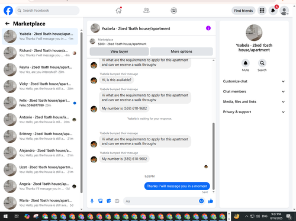Click the taskbar volume speaker icon
This screenshot has width=296, height=221.
tap(258, 216)
